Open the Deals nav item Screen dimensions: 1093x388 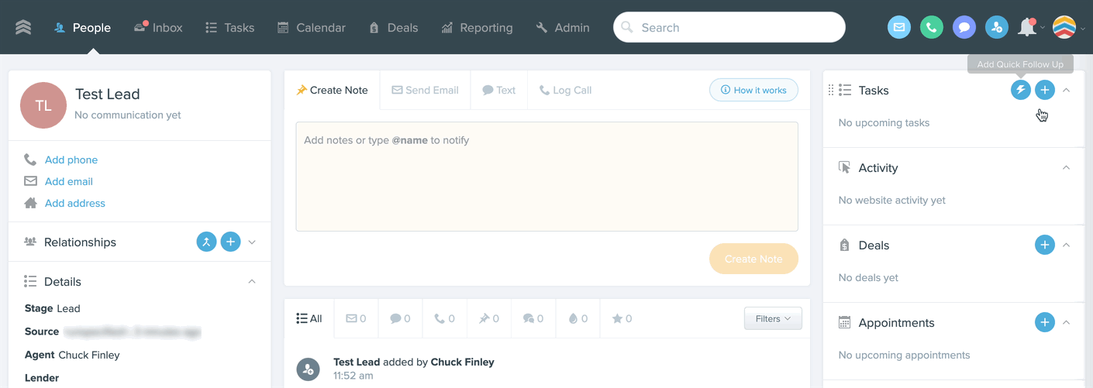coord(394,27)
